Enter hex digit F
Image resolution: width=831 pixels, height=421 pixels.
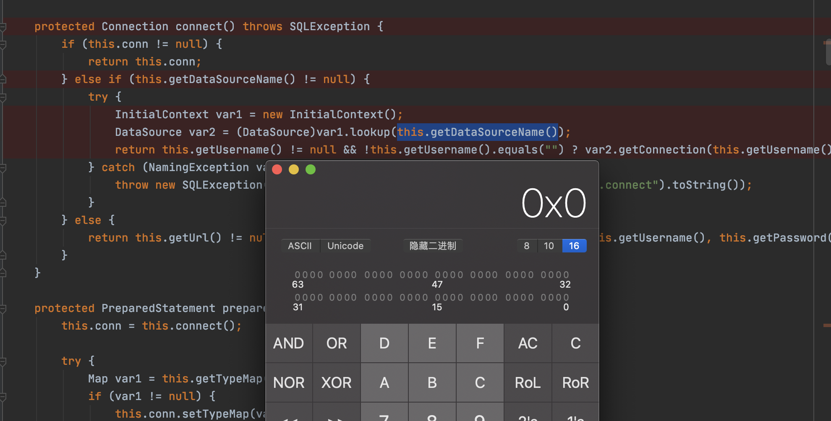coord(480,343)
